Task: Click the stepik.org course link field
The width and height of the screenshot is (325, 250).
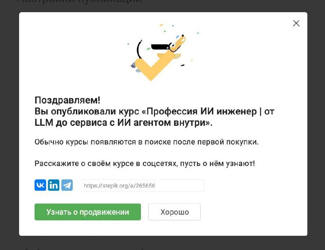Action: (x=143, y=185)
